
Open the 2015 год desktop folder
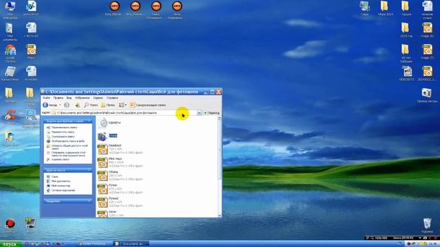pos(406,30)
